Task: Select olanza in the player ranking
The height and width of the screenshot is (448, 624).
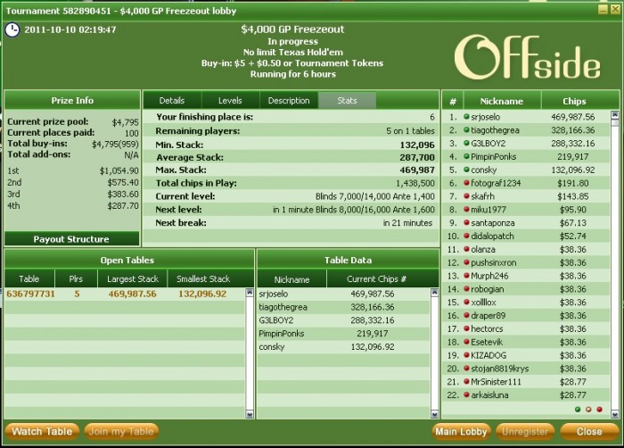Action: tap(526, 250)
